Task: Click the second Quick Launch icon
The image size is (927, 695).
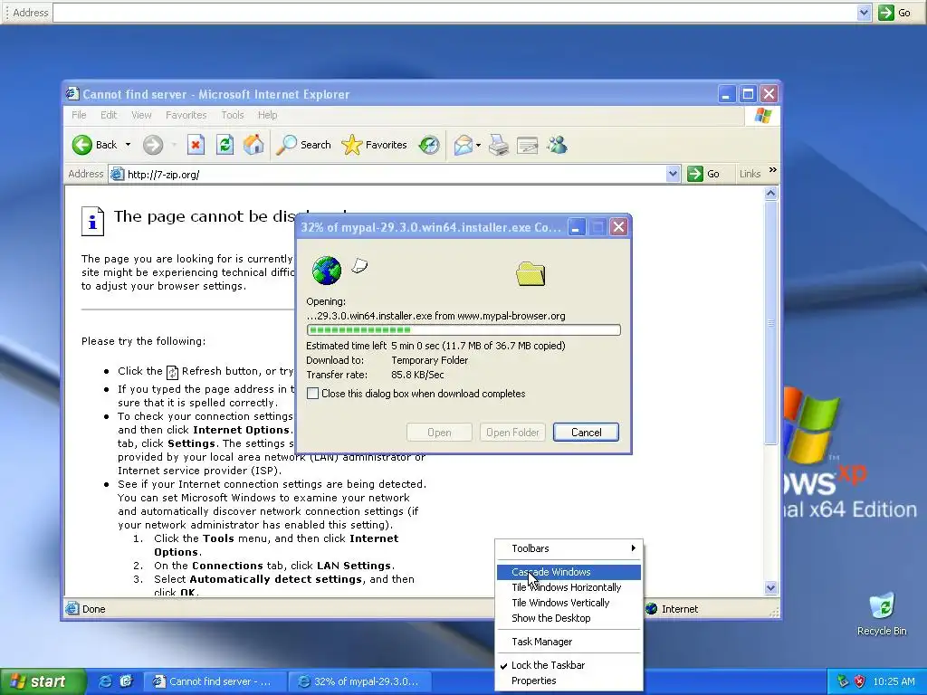Action: click(126, 681)
